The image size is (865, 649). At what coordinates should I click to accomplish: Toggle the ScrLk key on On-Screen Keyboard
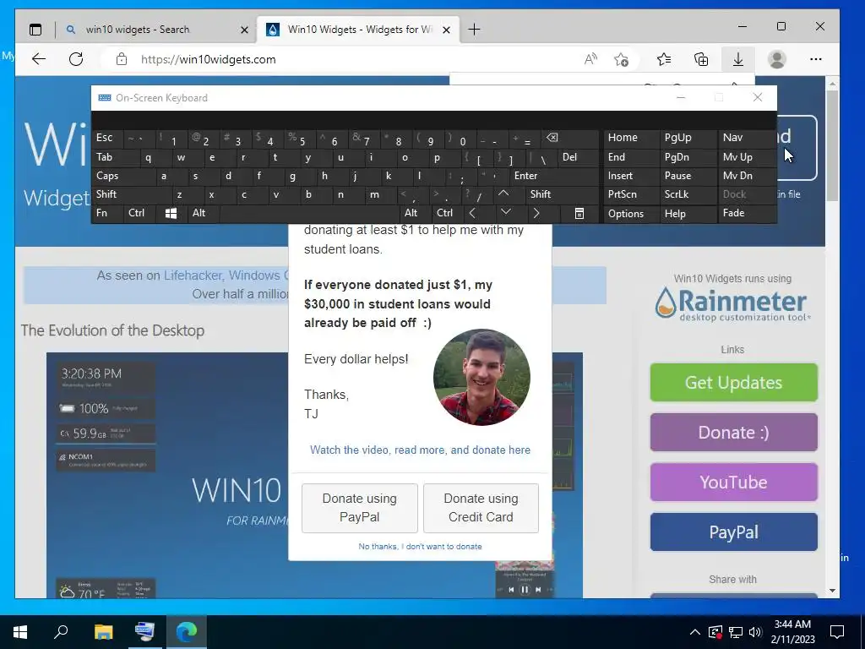click(687, 194)
